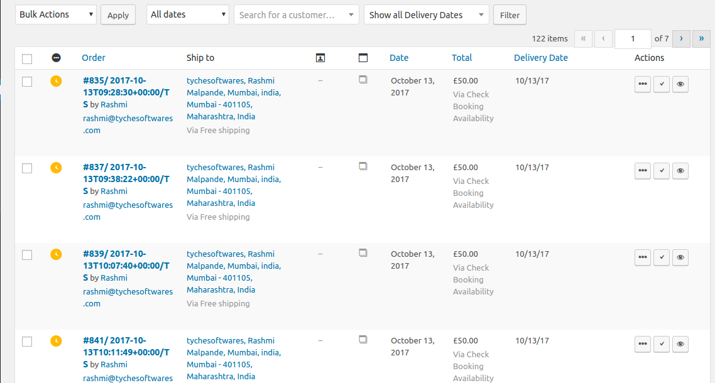Mark order #839 complete with checkmark
This screenshot has height=383, width=715.
pos(662,257)
